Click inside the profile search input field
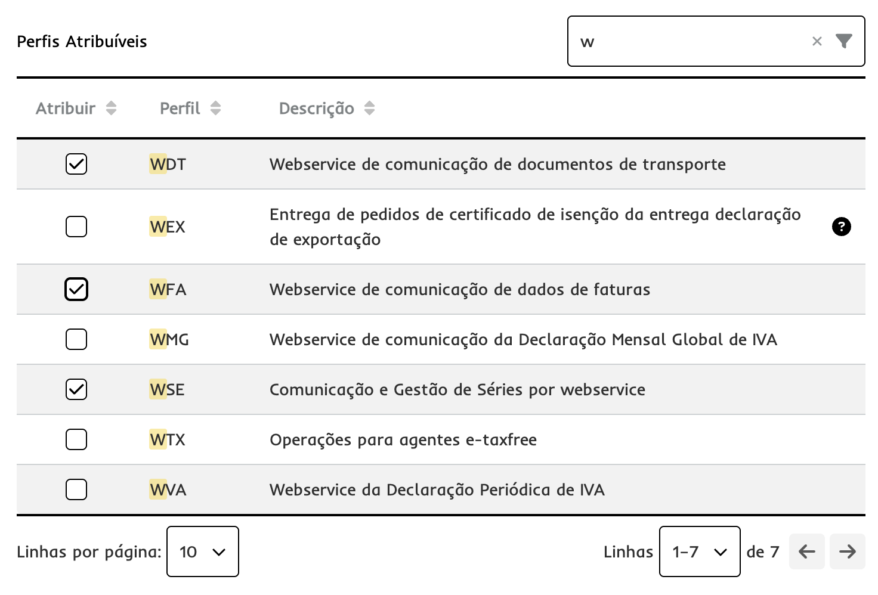878x595 pixels. pos(686,41)
